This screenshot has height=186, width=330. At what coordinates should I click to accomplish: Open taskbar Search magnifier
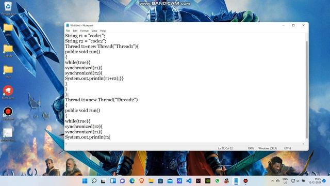point(94,181)
